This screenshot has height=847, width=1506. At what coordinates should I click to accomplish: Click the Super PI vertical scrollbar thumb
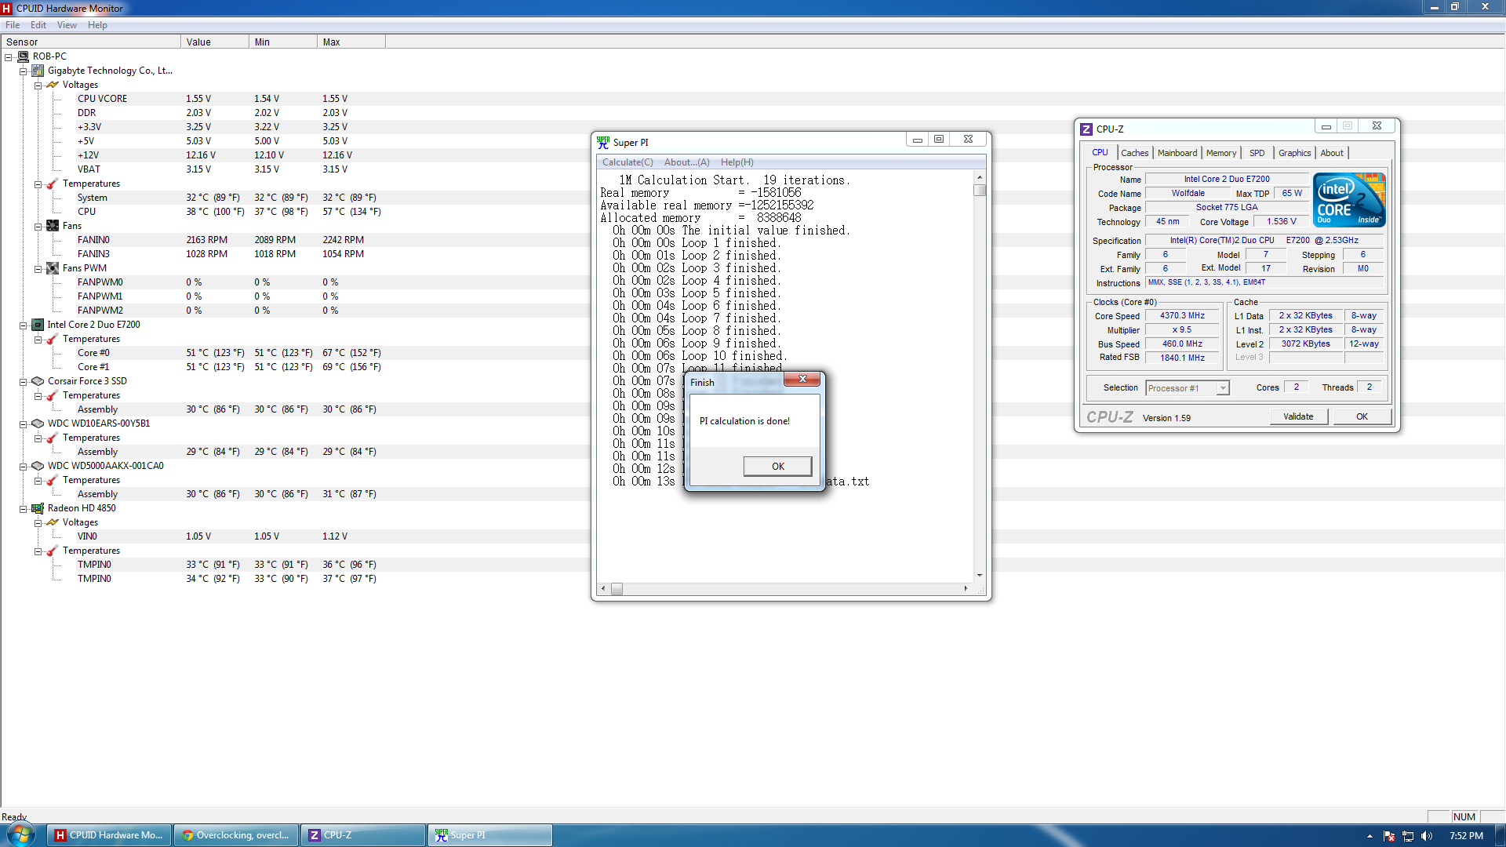[x=979, y=190]
